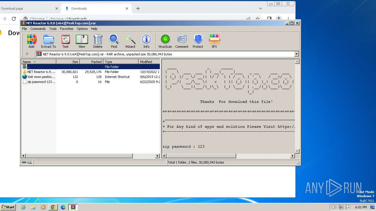Select the Visit www.peskto internet shortcut
Viewport: 376px width, 211px height.
pyautogui.click(x=91, y=76)
